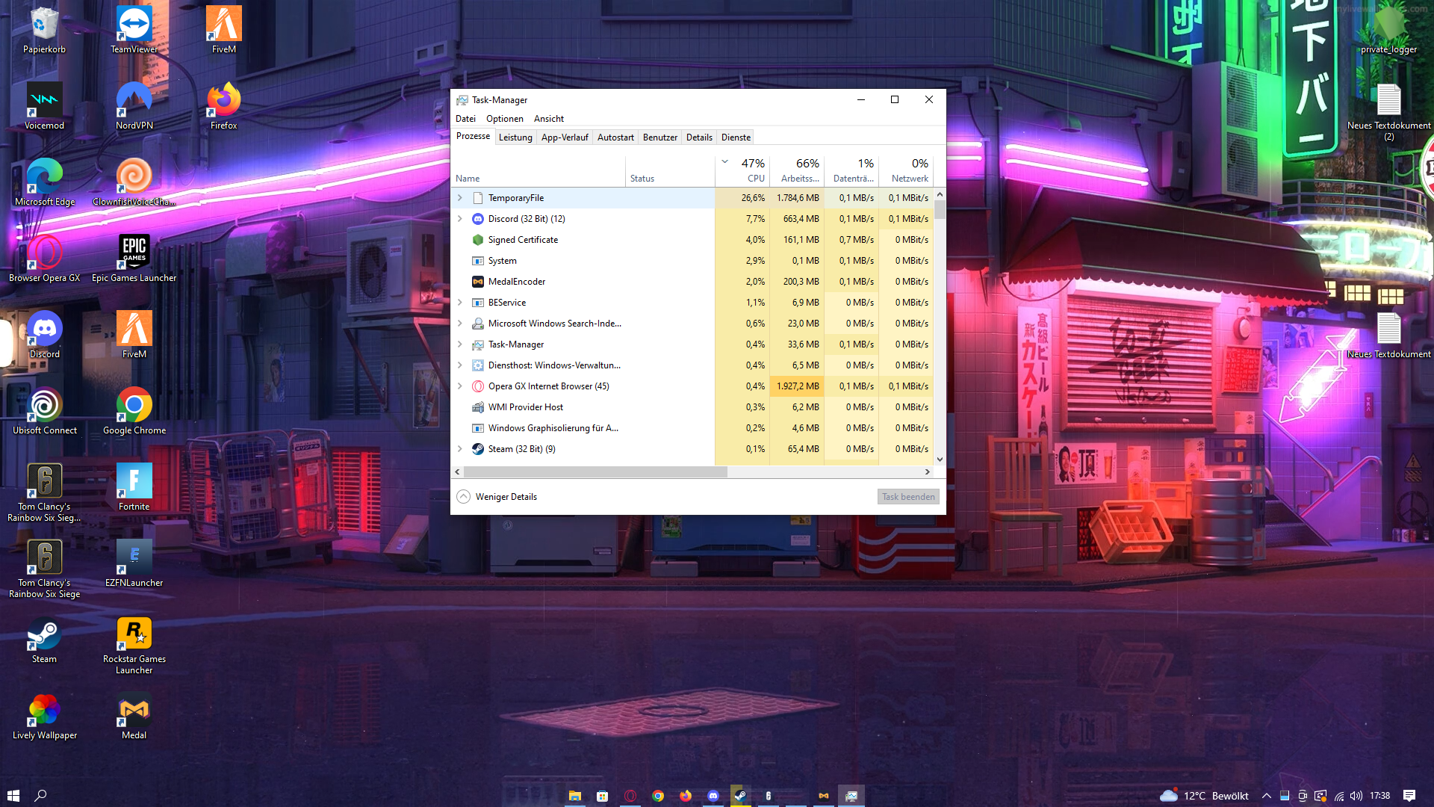Open the Autostart tab
This screenshot has width=1434, height=807.
615,137
